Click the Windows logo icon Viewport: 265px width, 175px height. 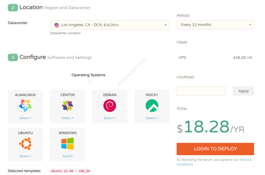67,144
